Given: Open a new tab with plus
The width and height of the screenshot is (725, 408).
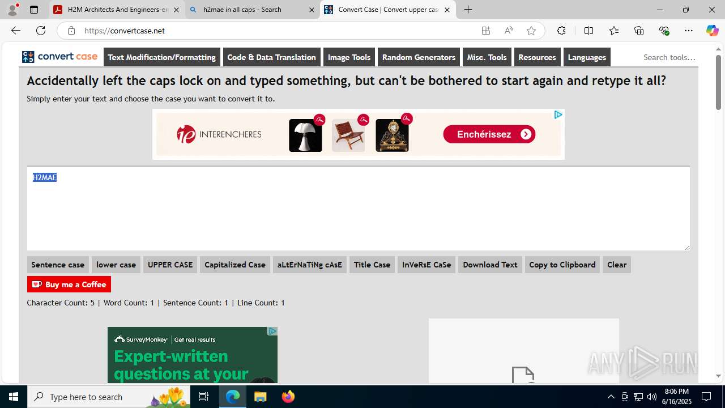Looking at the screenshot, I should coord(468,10).
